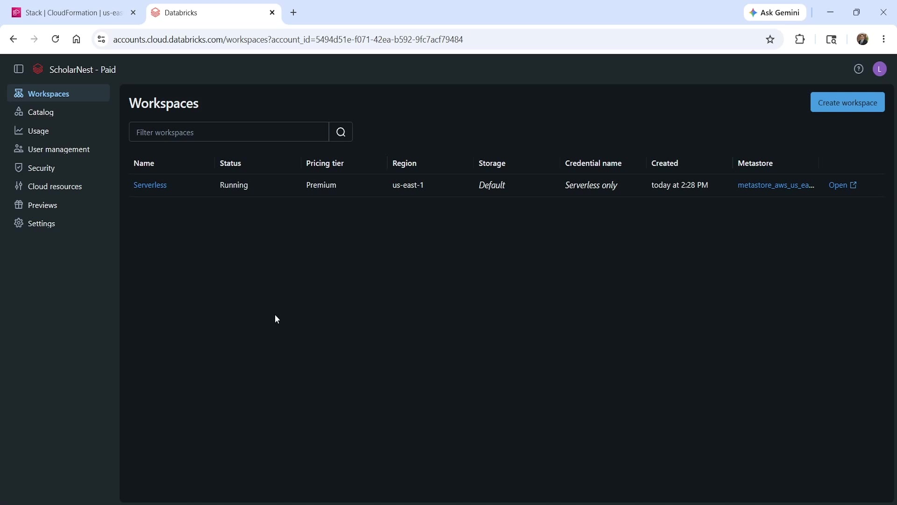Viewport: 897px width, 505px height.
Task: Close the CloudFormation Stack tab
Action: 133,13
